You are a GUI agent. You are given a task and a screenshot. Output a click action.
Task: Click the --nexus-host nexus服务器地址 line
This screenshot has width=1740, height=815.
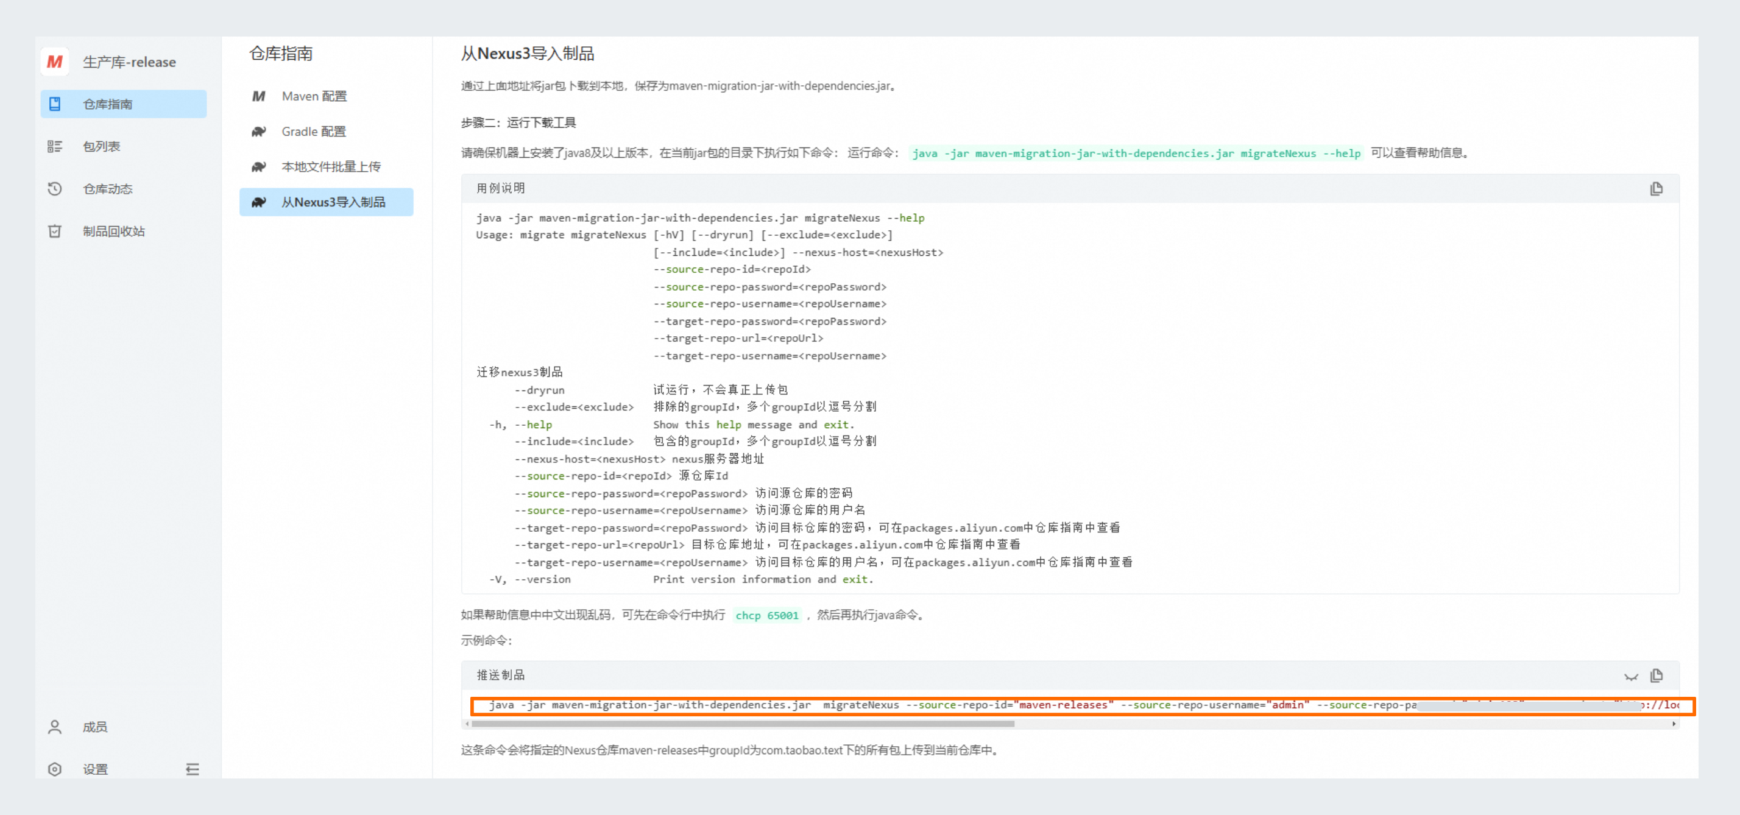639,459
